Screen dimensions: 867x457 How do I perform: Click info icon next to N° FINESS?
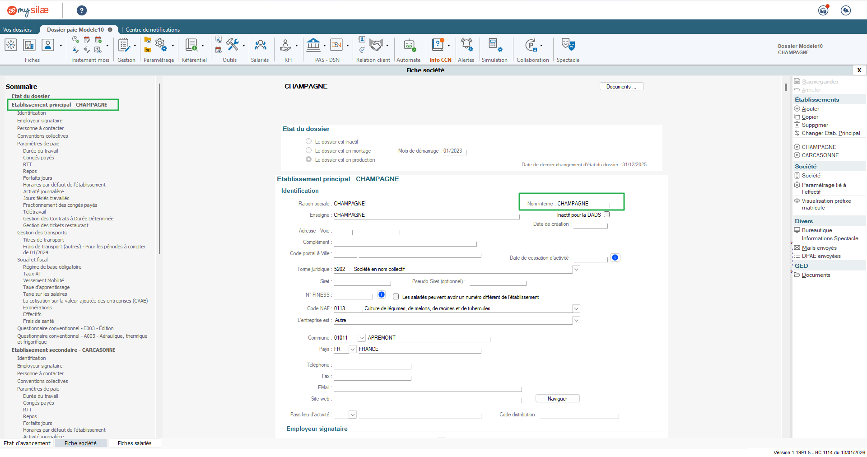coord(382,294)
